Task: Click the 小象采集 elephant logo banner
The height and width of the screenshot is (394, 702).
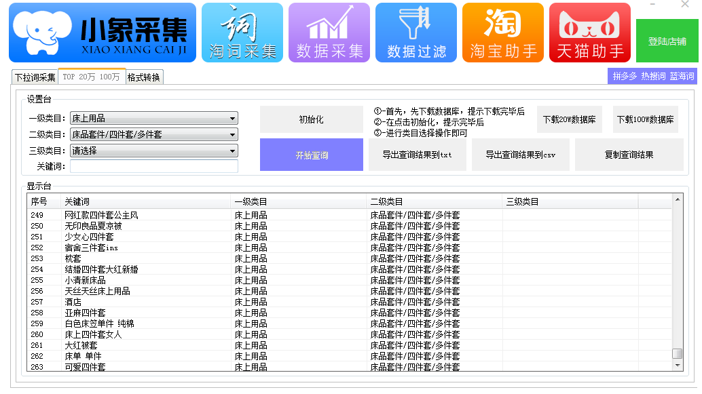Action: point(103,33)
